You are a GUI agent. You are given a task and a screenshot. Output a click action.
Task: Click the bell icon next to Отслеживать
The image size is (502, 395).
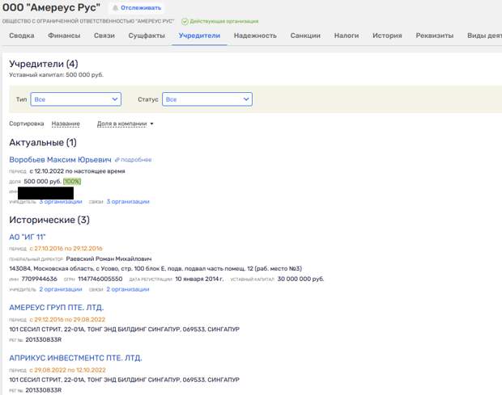pyautogui.click(x=115, y=7)
